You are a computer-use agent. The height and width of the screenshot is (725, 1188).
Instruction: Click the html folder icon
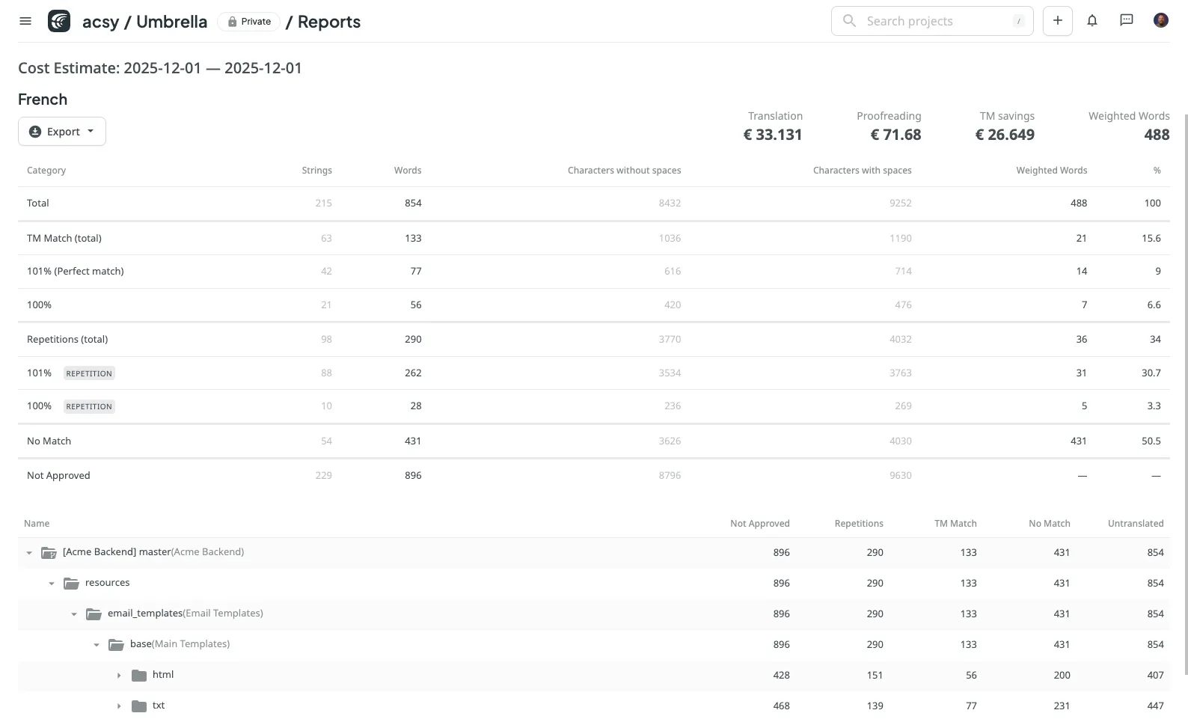[138, 676]
